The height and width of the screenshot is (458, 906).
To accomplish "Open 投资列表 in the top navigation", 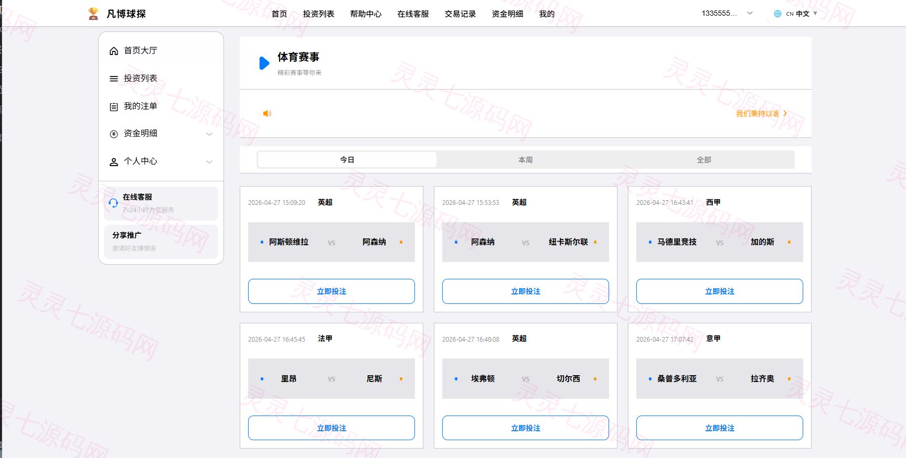I will [x=318, y=14].
